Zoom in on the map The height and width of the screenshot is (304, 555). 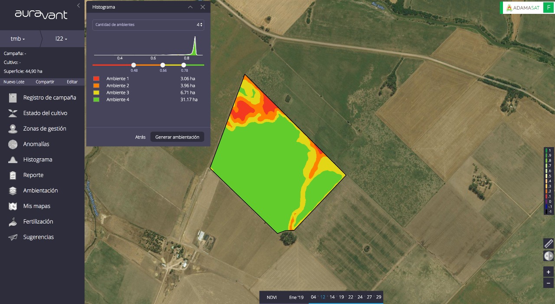[548, 272]
